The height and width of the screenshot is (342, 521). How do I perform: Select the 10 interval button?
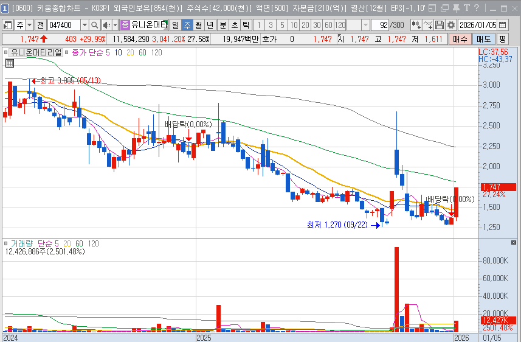point(294,25)
